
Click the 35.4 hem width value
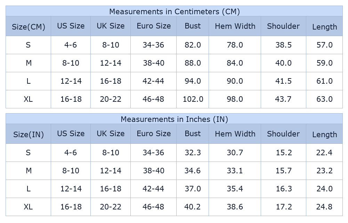click(235, 189)
